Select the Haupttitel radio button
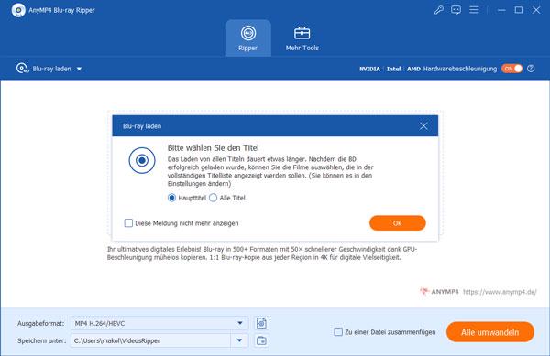 pos(171,198)
